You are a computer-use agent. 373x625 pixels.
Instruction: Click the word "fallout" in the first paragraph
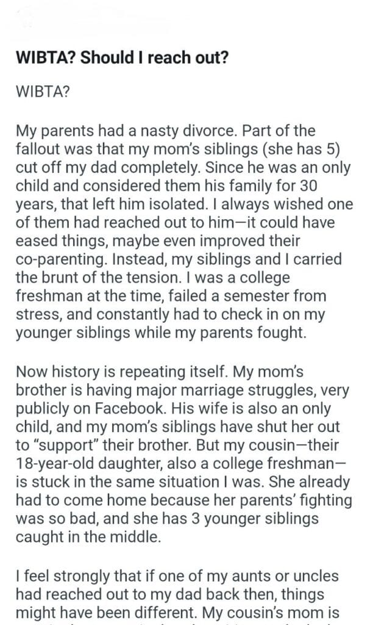[x=37, y=148]
